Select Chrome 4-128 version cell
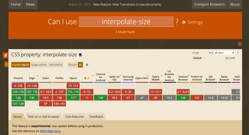The image size is (249, 135). point(18,86)
